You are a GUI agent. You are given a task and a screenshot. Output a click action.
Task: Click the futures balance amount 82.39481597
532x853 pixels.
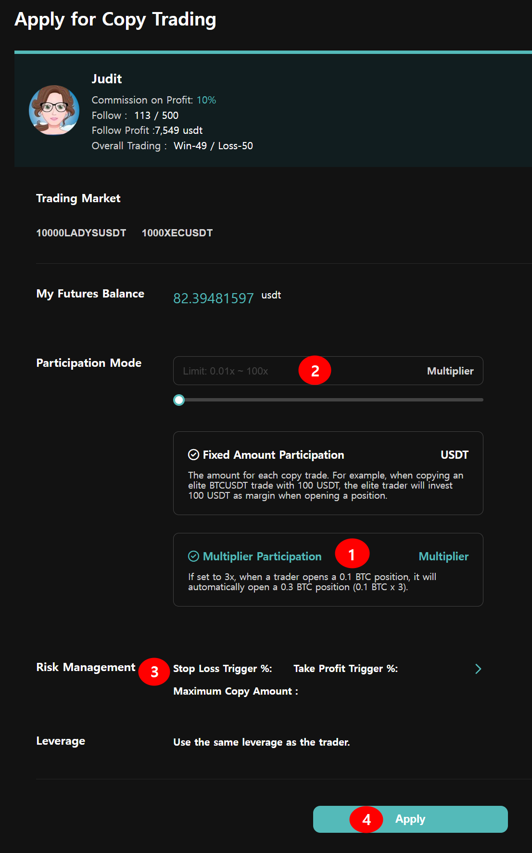[213, 298]
